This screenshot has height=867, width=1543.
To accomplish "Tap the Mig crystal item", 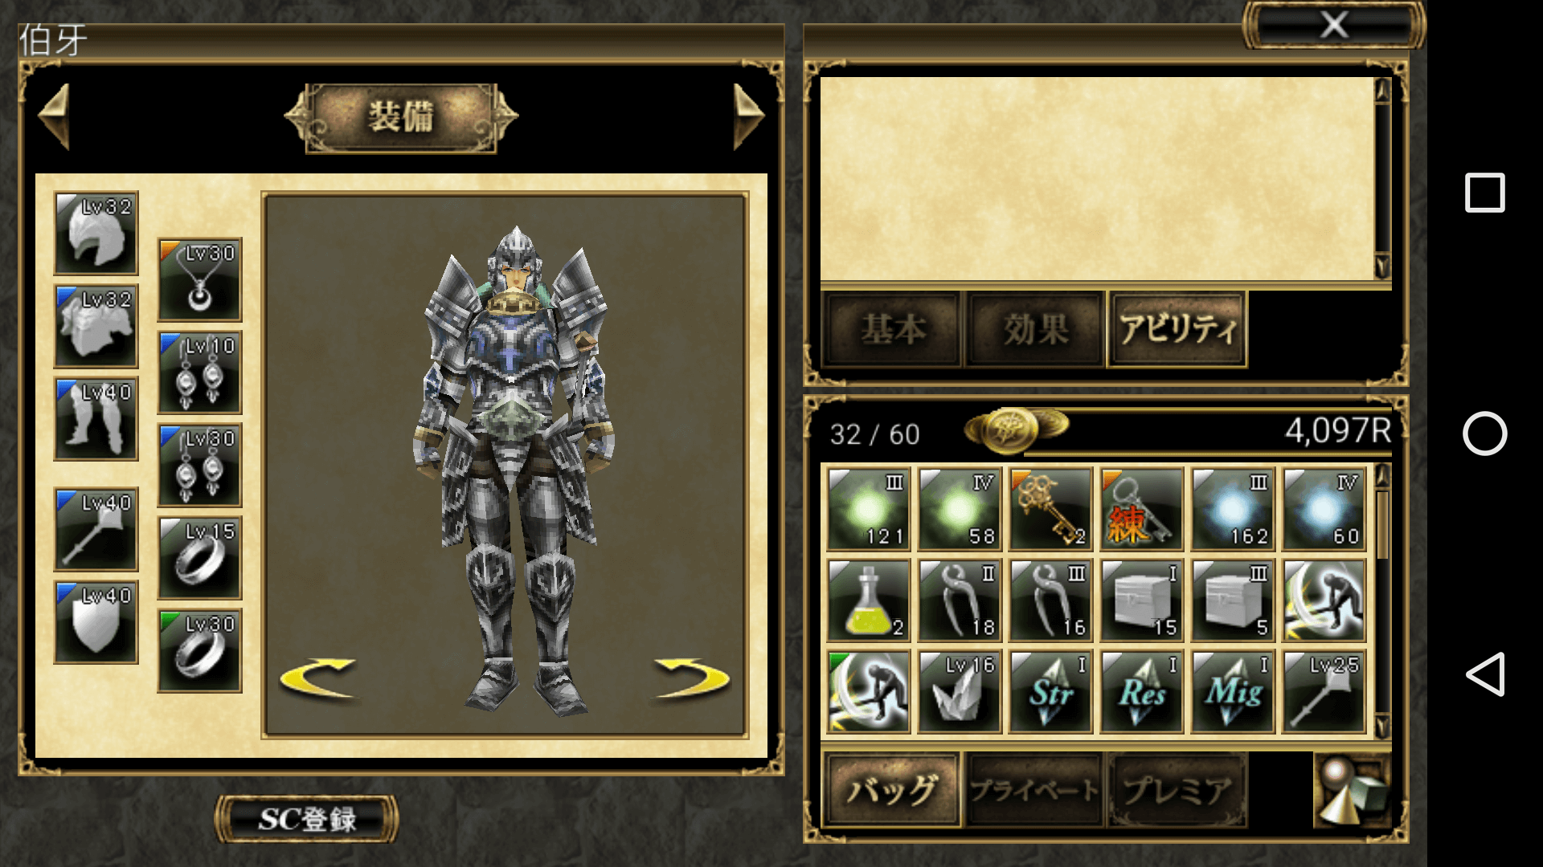I will (1233, 692).
